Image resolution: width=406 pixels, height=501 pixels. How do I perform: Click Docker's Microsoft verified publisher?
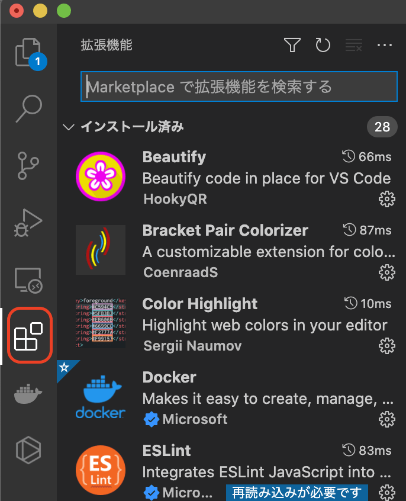(185, 419)
